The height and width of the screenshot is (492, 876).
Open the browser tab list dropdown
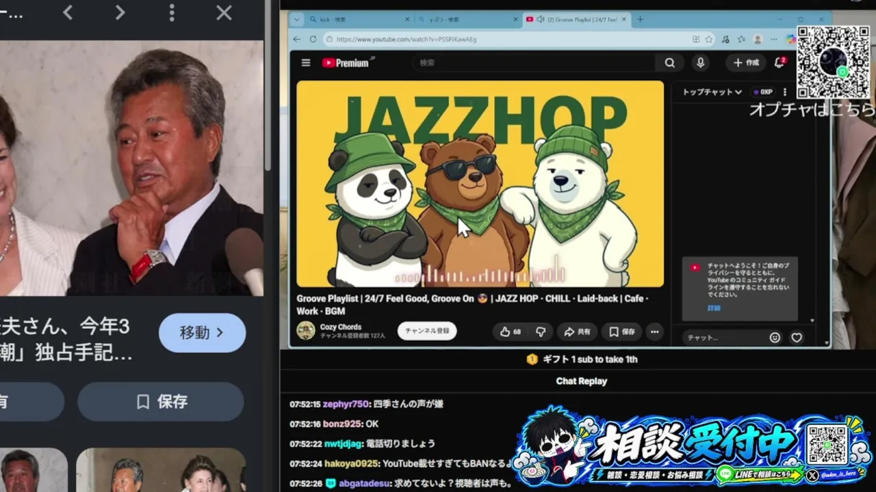pos(296,19)
